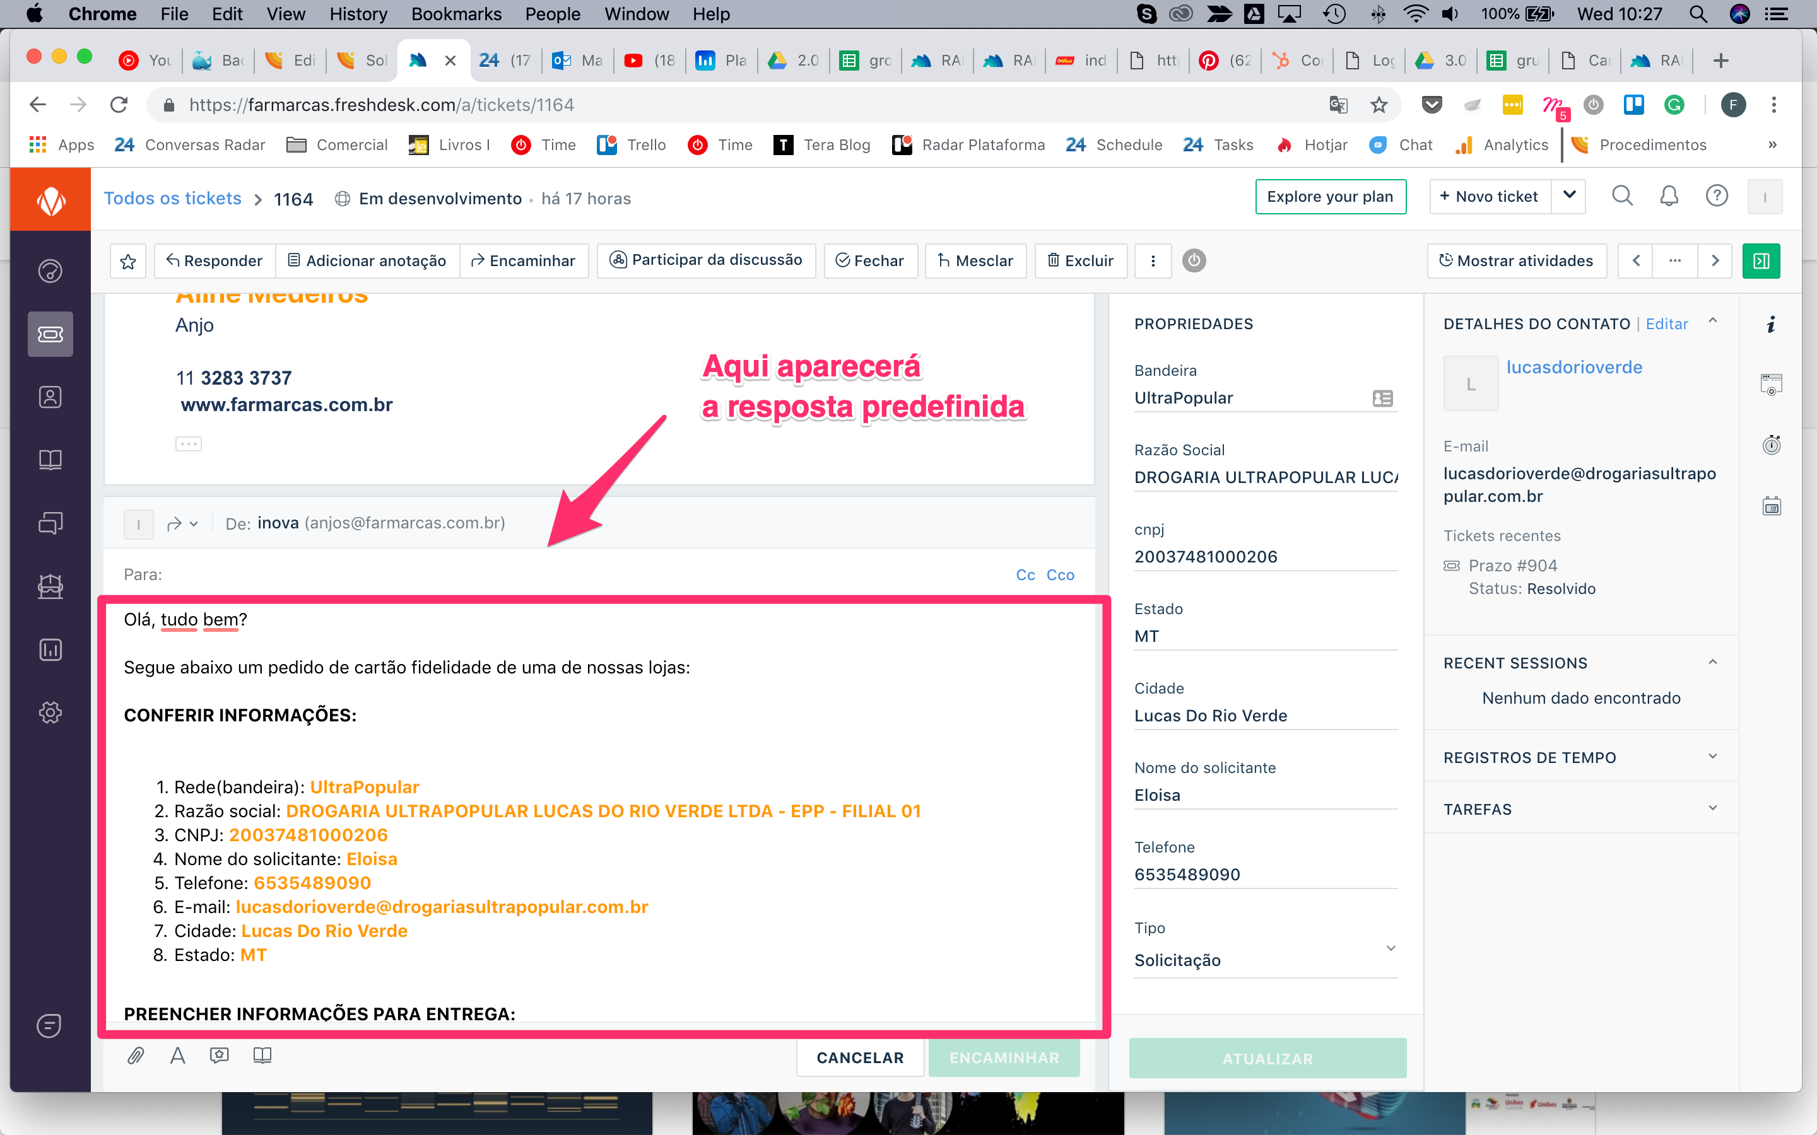Toggle the green side panel collapse button

1761,261
